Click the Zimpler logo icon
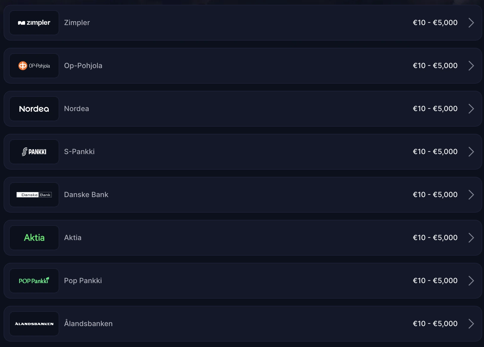The width and height of the screenshot is (484, 347). pyautogui.click(x=34, y=22)
